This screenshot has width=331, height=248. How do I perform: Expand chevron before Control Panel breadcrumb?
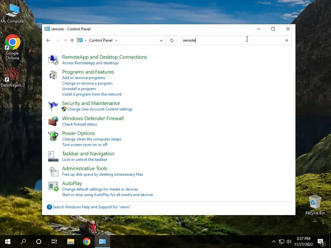click(85, 40)
